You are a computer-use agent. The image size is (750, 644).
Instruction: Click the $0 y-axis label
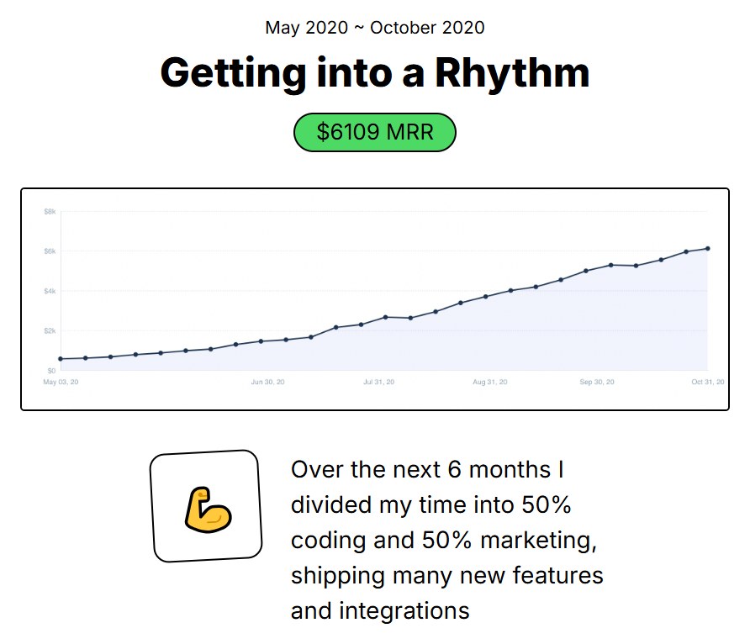(51, 371)
